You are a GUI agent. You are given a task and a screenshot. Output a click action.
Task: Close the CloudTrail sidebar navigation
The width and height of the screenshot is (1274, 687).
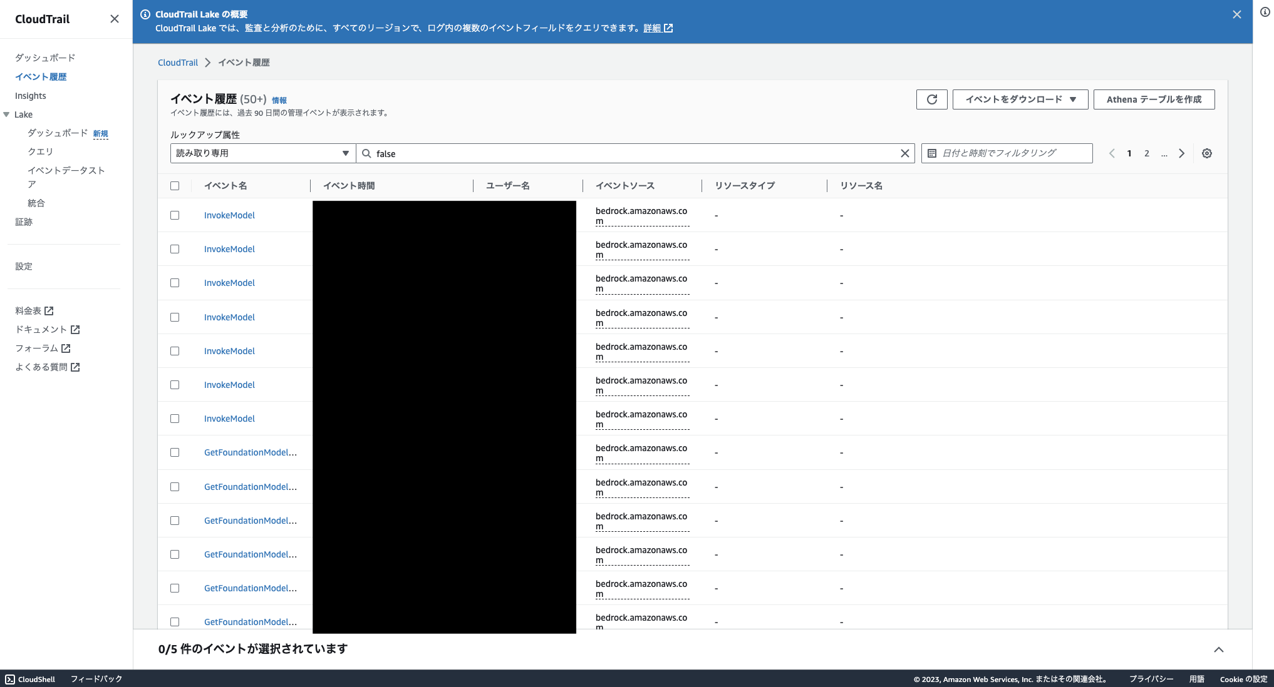[115, 19]
